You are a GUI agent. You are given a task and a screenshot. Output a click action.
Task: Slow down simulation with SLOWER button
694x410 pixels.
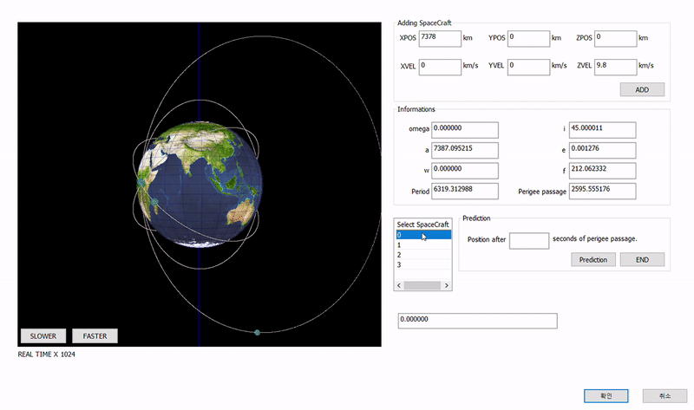point(43,335)
